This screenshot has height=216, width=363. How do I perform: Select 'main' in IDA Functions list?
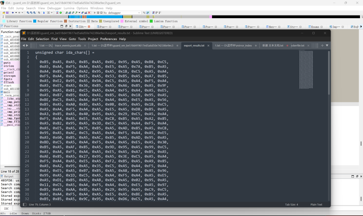pyautogui.click(x=7, y=92)
